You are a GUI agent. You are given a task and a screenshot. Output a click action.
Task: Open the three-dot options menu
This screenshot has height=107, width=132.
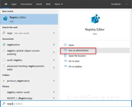(126, 4)
